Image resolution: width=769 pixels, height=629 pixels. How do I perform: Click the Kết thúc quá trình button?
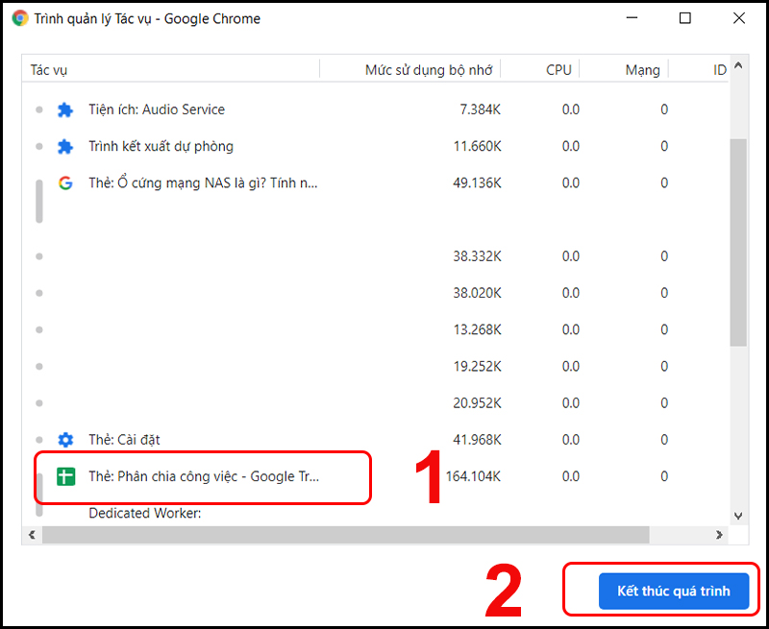pyautogui.click(x=674, y=591)
